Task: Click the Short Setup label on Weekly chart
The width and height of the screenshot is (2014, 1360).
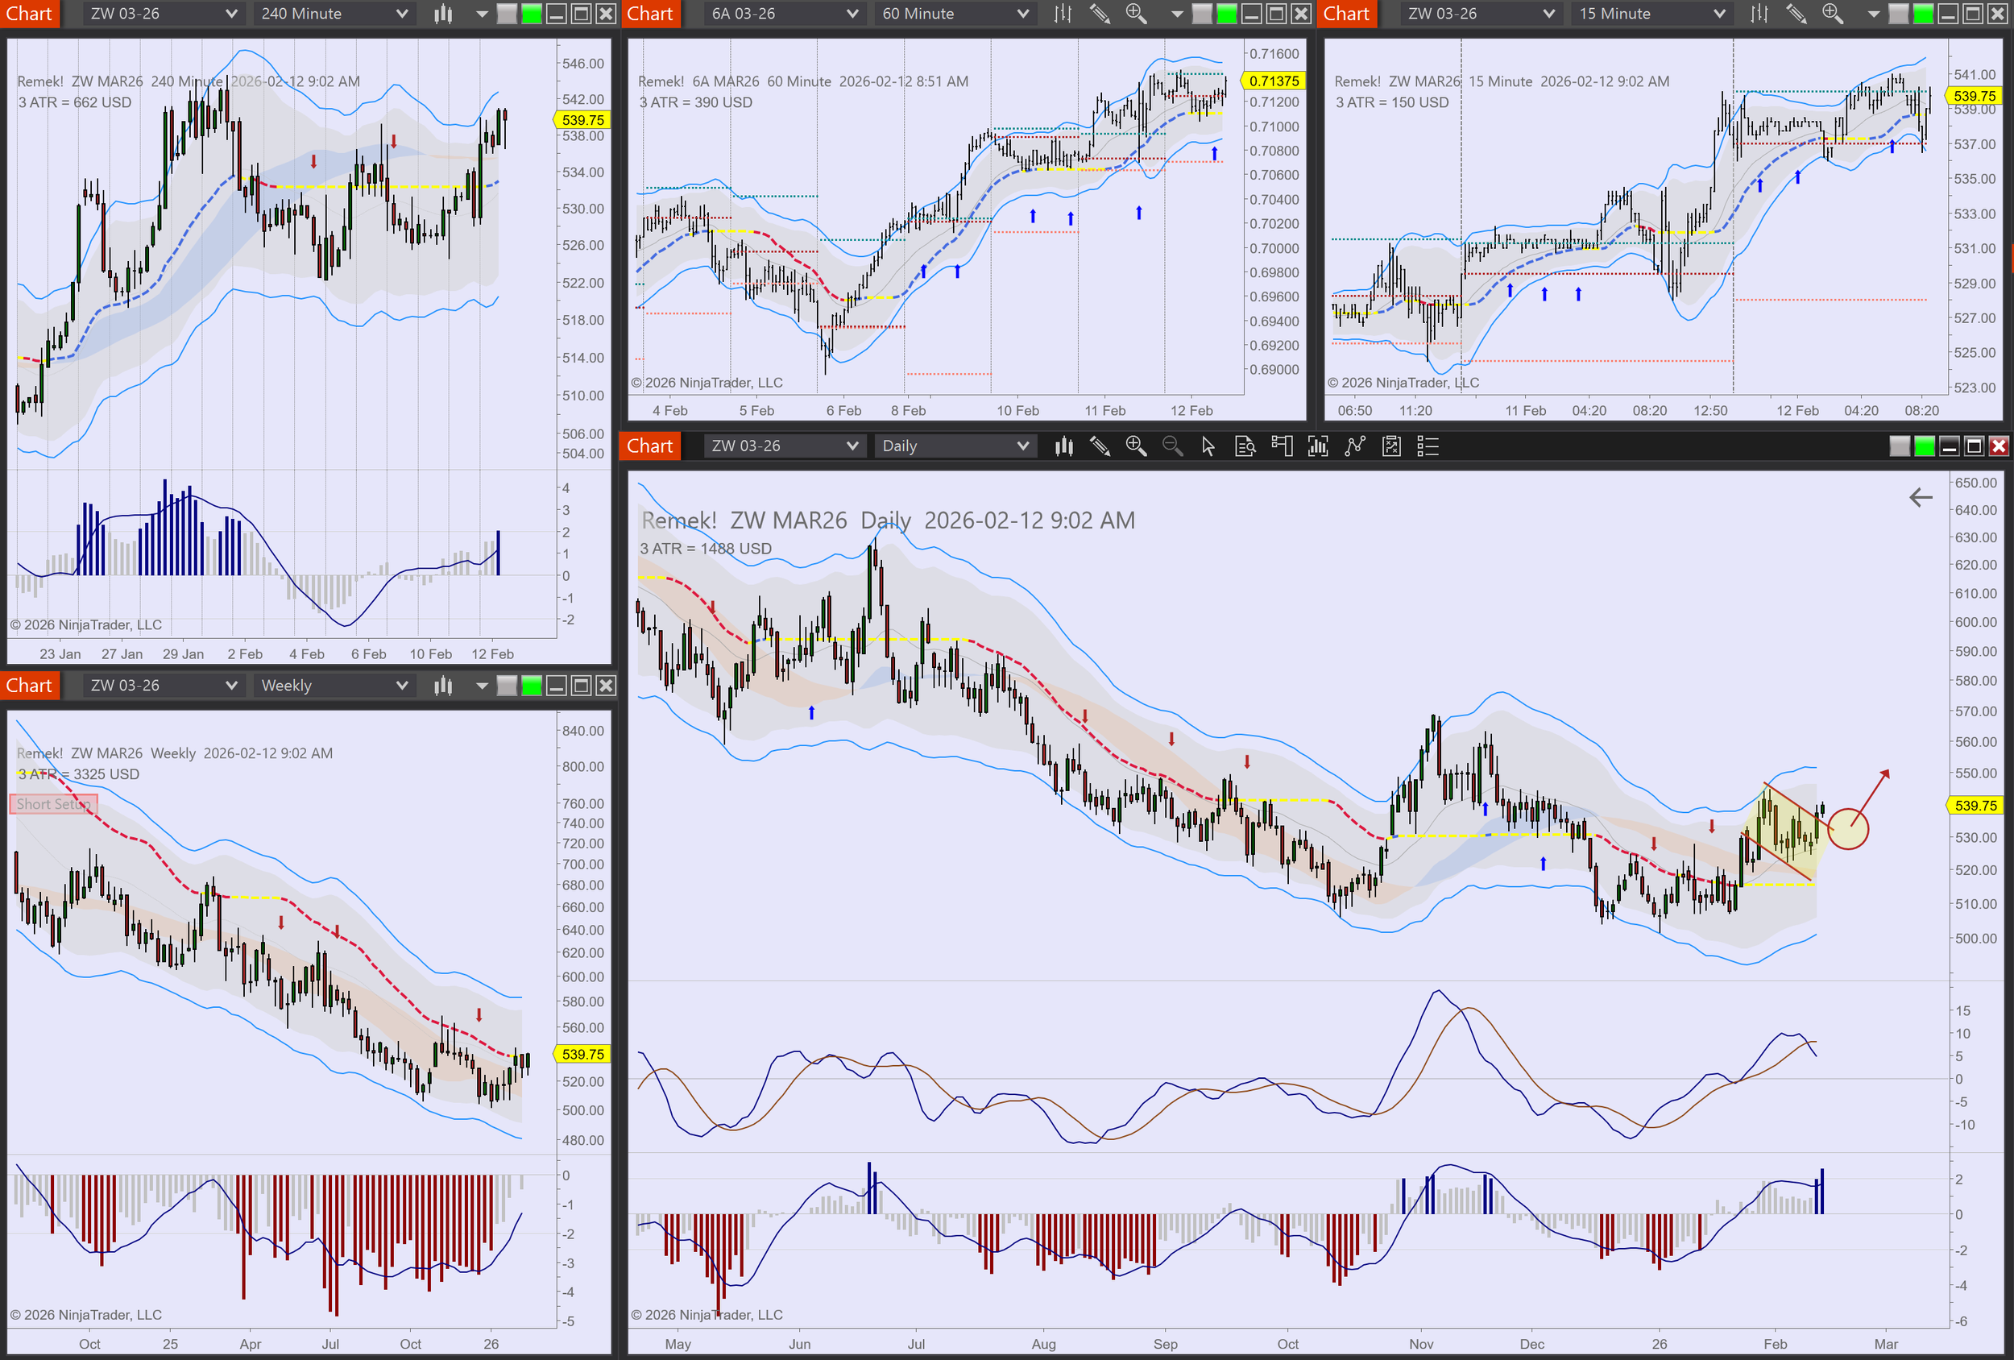Action: click(53, 804)
